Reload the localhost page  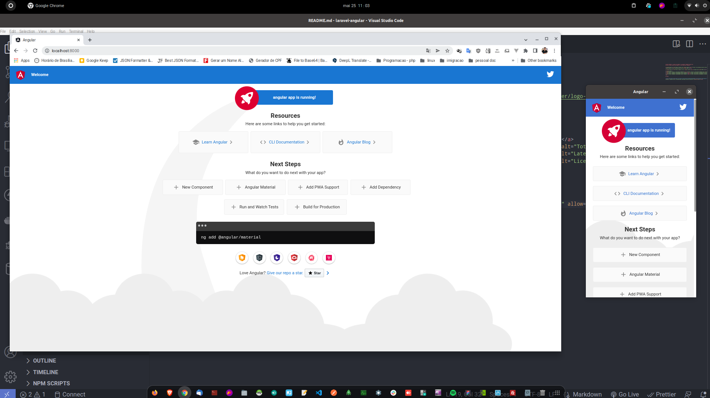point(35,51)
